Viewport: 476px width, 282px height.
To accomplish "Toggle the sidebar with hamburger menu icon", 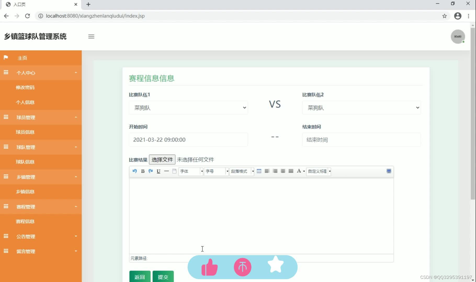I will tap(91, 37).
